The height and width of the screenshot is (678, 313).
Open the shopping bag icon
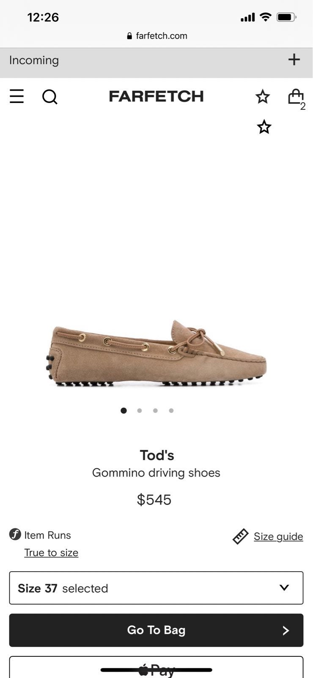[x=296, y=98]
